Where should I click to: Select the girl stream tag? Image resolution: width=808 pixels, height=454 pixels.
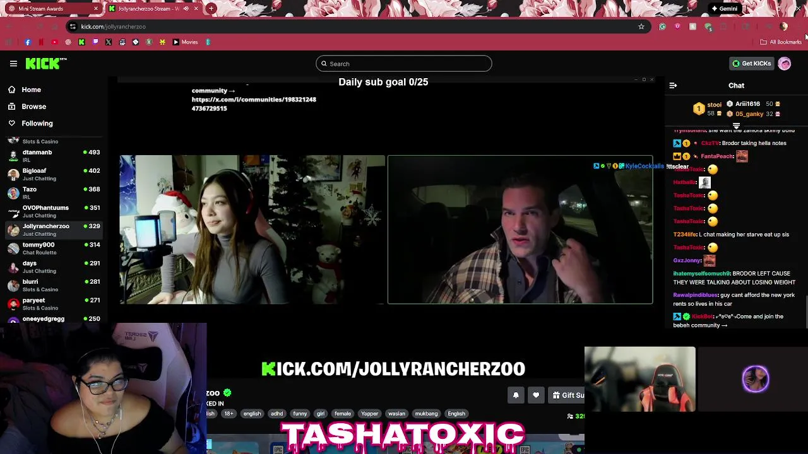321,414
